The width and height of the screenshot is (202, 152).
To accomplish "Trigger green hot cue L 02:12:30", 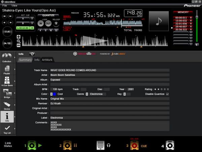I will click(23, 28).
